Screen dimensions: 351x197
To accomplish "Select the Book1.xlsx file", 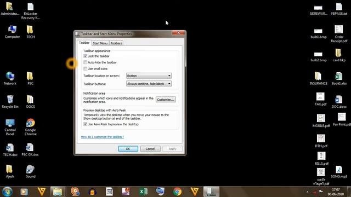I will (339, 78).
